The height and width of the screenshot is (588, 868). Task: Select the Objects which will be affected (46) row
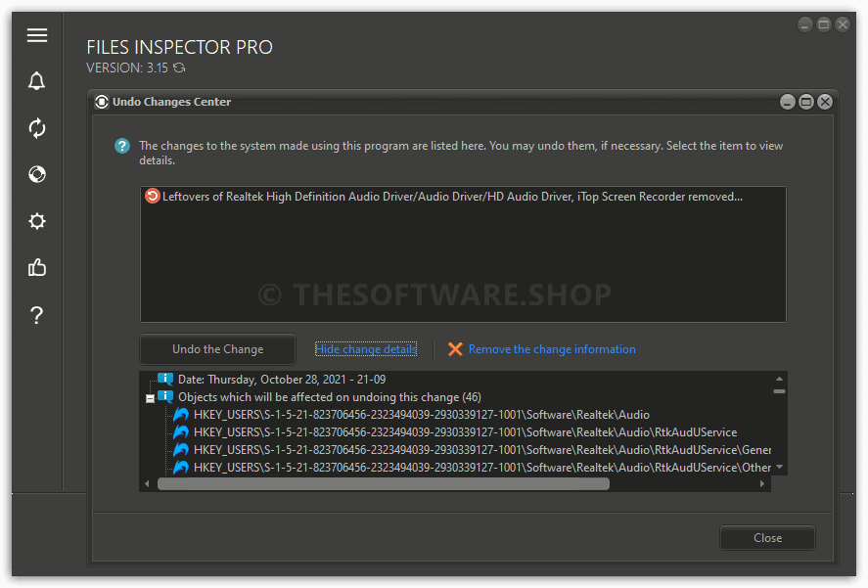(x=330, y=397)
